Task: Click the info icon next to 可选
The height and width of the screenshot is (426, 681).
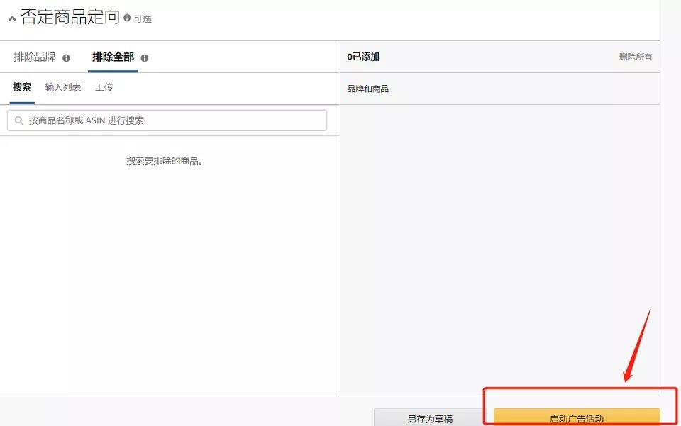Action: 127,18
